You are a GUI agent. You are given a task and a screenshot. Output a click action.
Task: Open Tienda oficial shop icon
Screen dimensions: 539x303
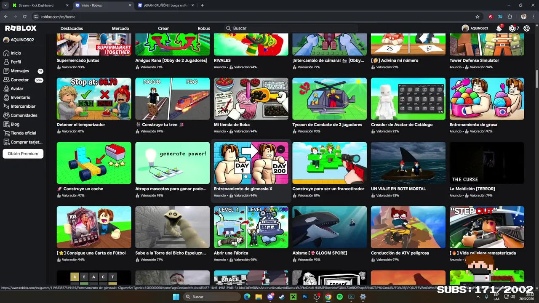coord(6,133)
